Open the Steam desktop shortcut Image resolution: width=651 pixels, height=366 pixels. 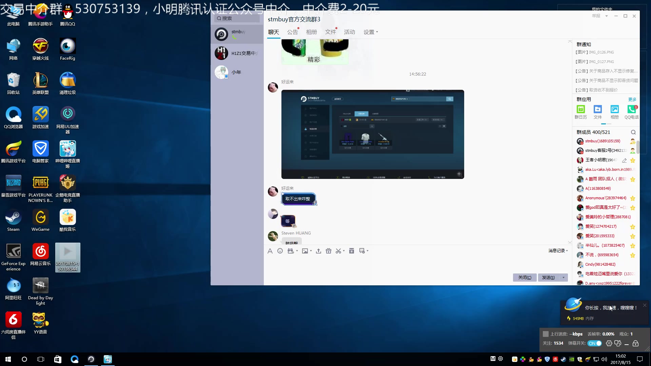14,220
